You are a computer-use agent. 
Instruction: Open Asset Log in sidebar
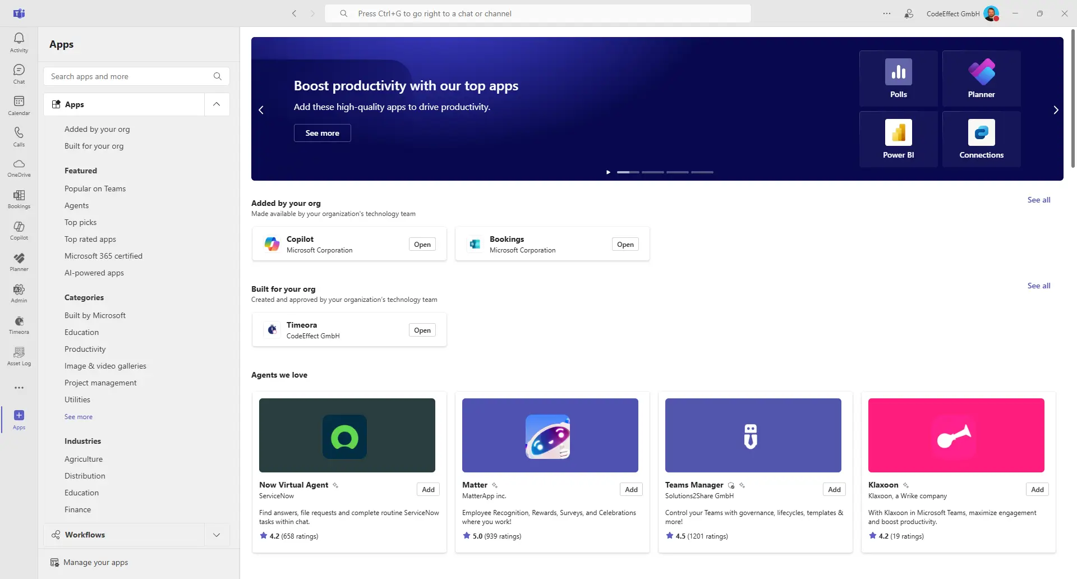click(x=19, y=357)
